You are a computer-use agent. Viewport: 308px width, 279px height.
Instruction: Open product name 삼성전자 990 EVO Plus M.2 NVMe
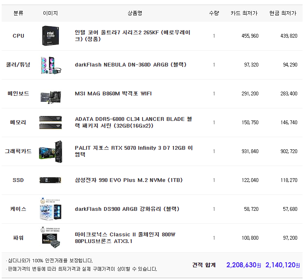129,180
